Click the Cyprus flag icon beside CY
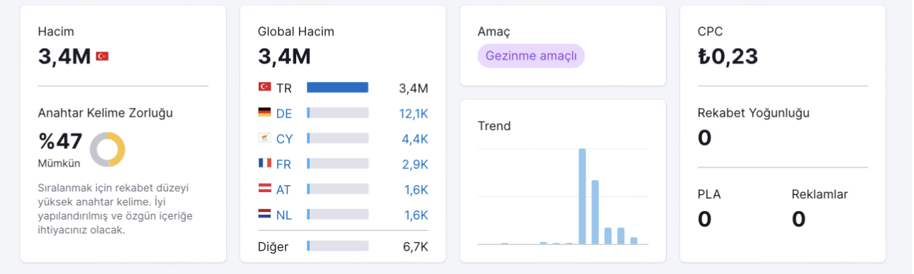Image resolution: width=914 pixels, height=274 pixels. click(x=264, y=138)
